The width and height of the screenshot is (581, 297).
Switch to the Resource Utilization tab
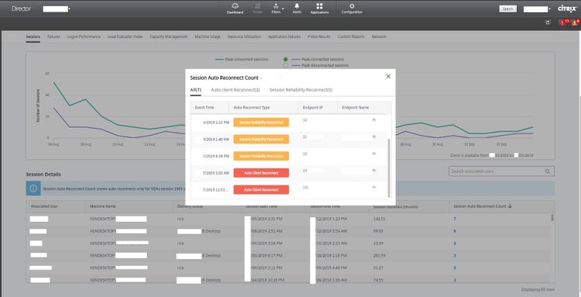point(244,36)
